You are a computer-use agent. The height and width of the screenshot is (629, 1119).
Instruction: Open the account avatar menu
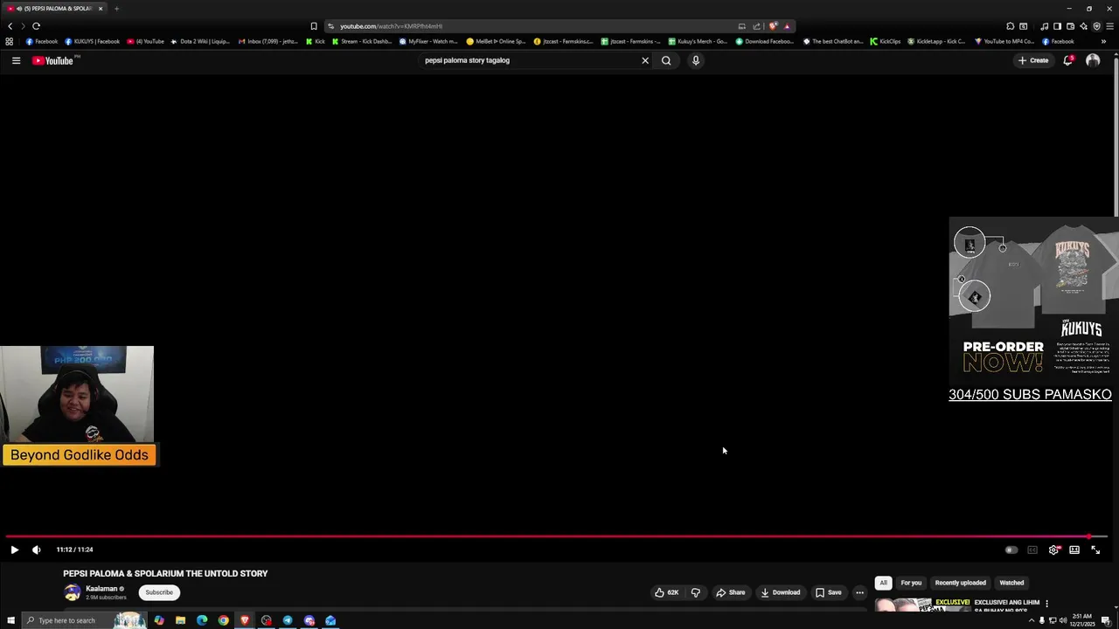1093,60
